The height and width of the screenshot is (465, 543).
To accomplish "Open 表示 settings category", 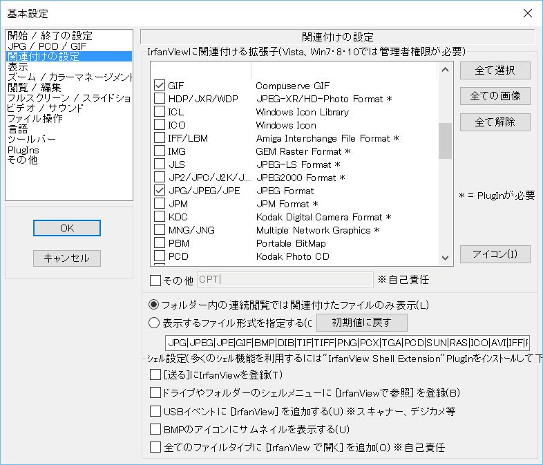I will coord(69,67).
